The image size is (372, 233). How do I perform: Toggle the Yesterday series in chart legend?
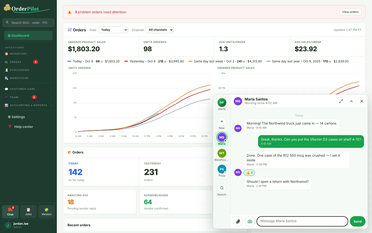pos(154,61)
